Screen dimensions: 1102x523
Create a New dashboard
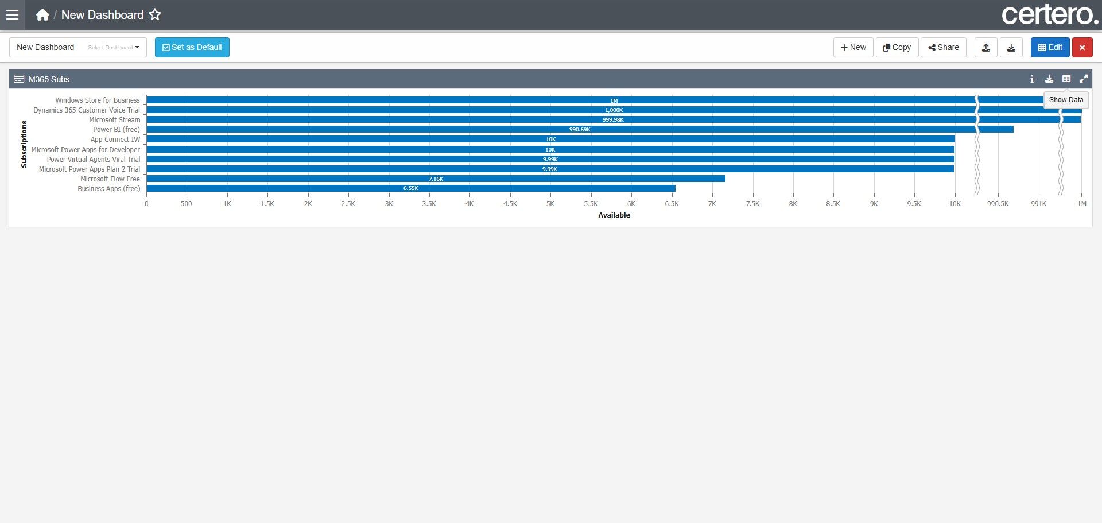pos(853,47)
